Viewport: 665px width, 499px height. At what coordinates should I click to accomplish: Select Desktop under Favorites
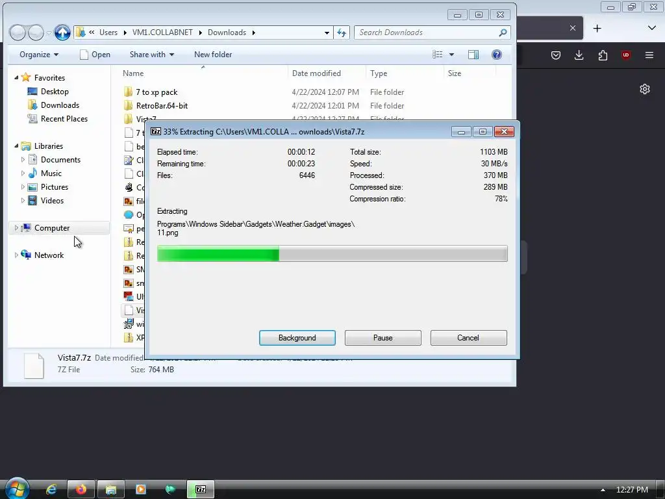pyautogui.click(x=55, y=91)
